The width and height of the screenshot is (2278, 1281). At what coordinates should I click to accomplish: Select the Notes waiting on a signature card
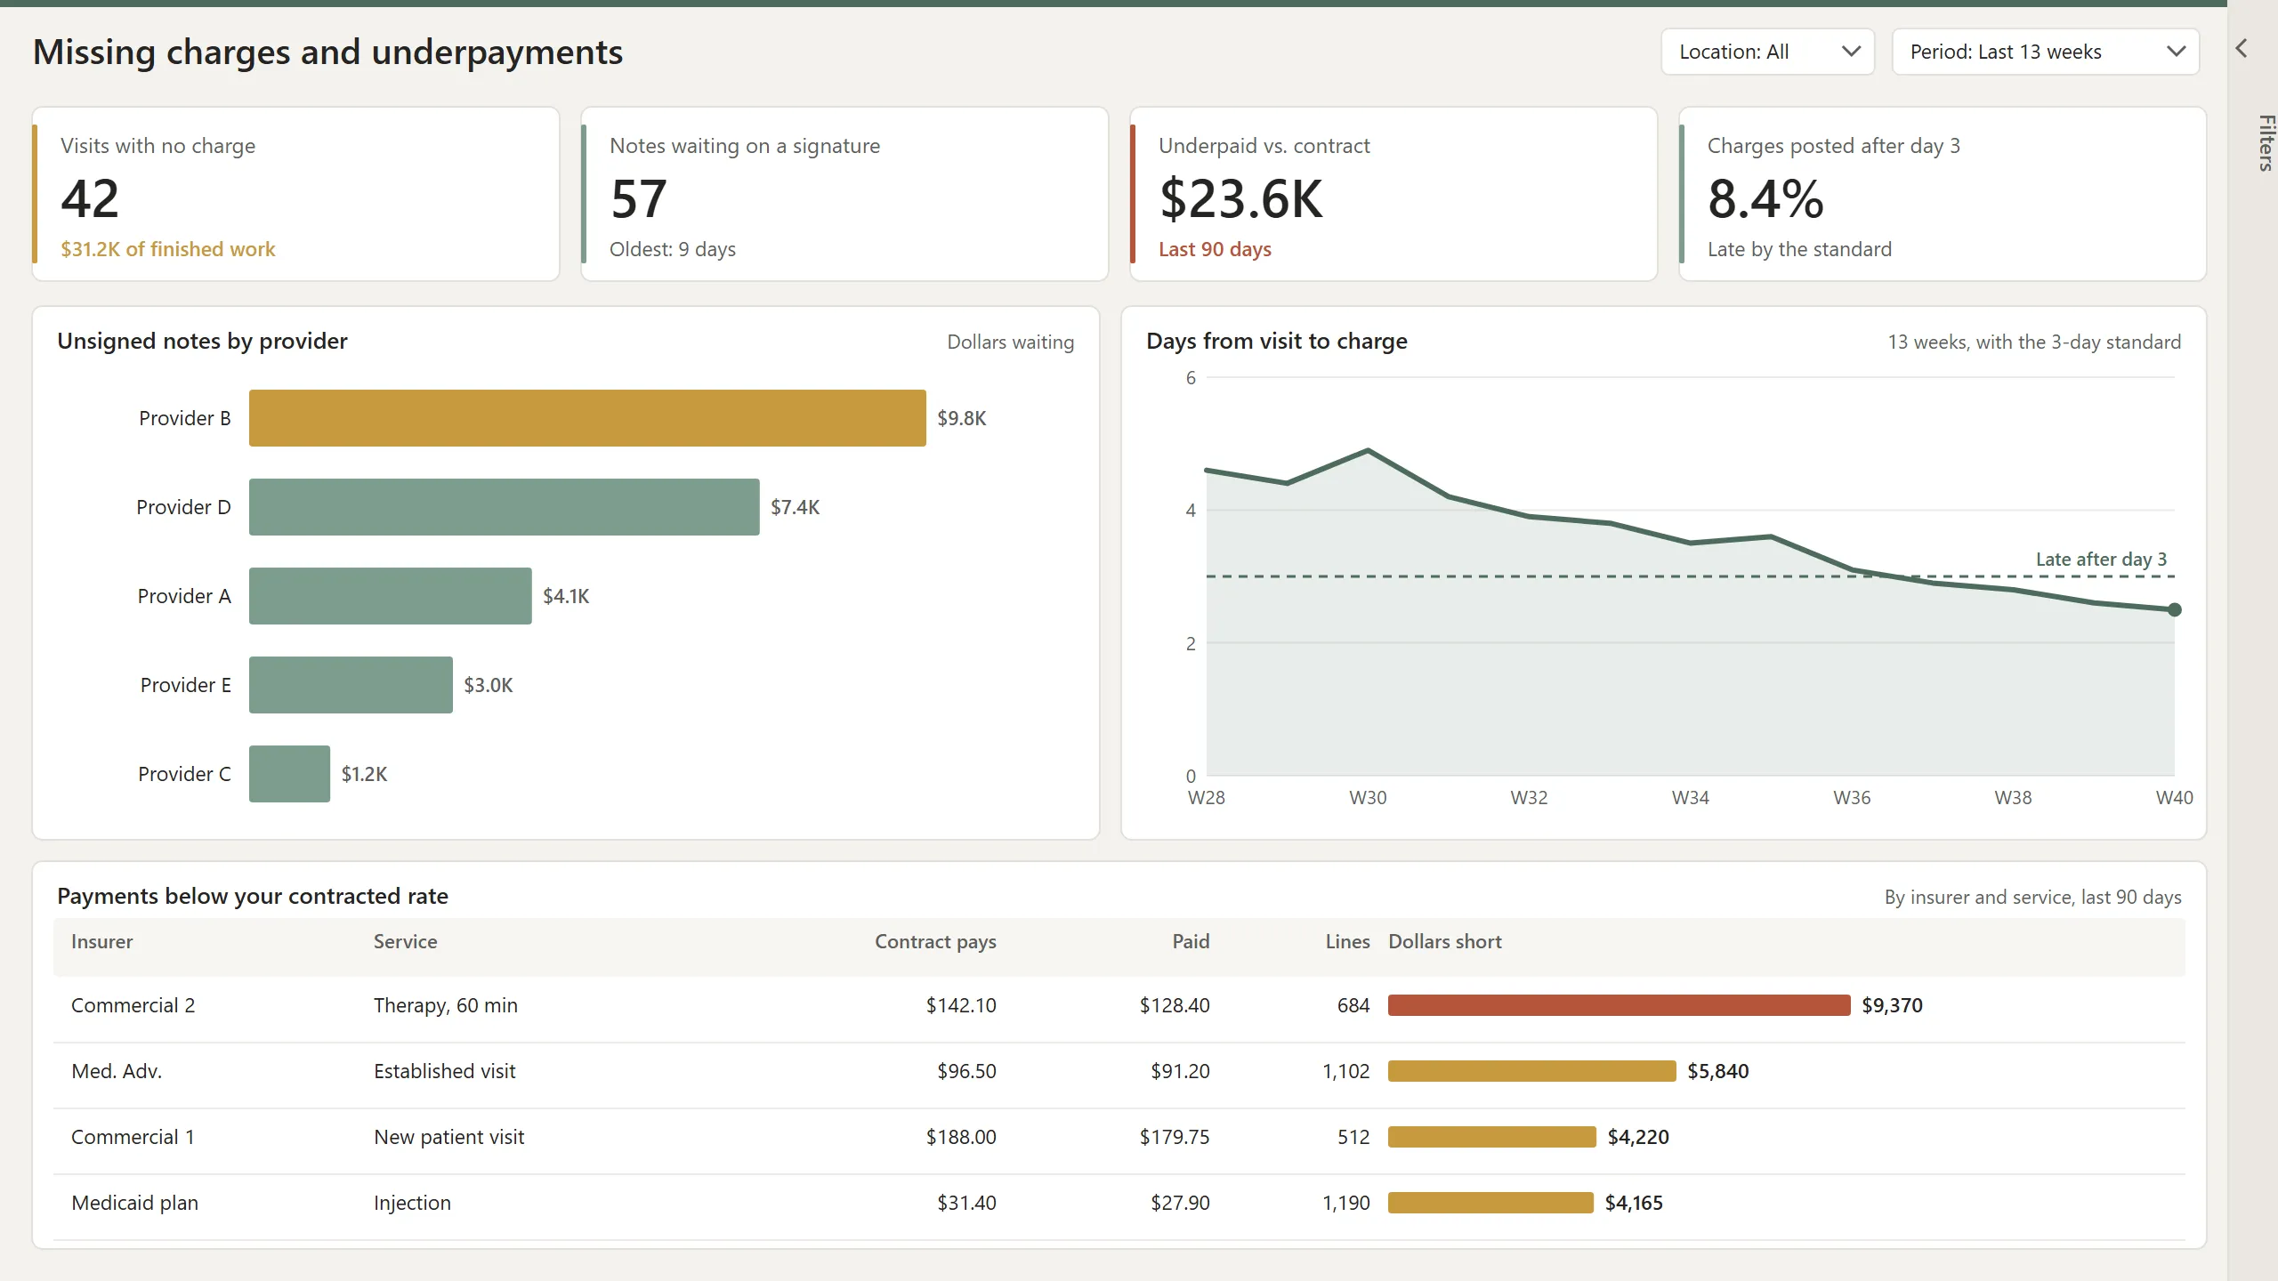click(x=844, y=194)
